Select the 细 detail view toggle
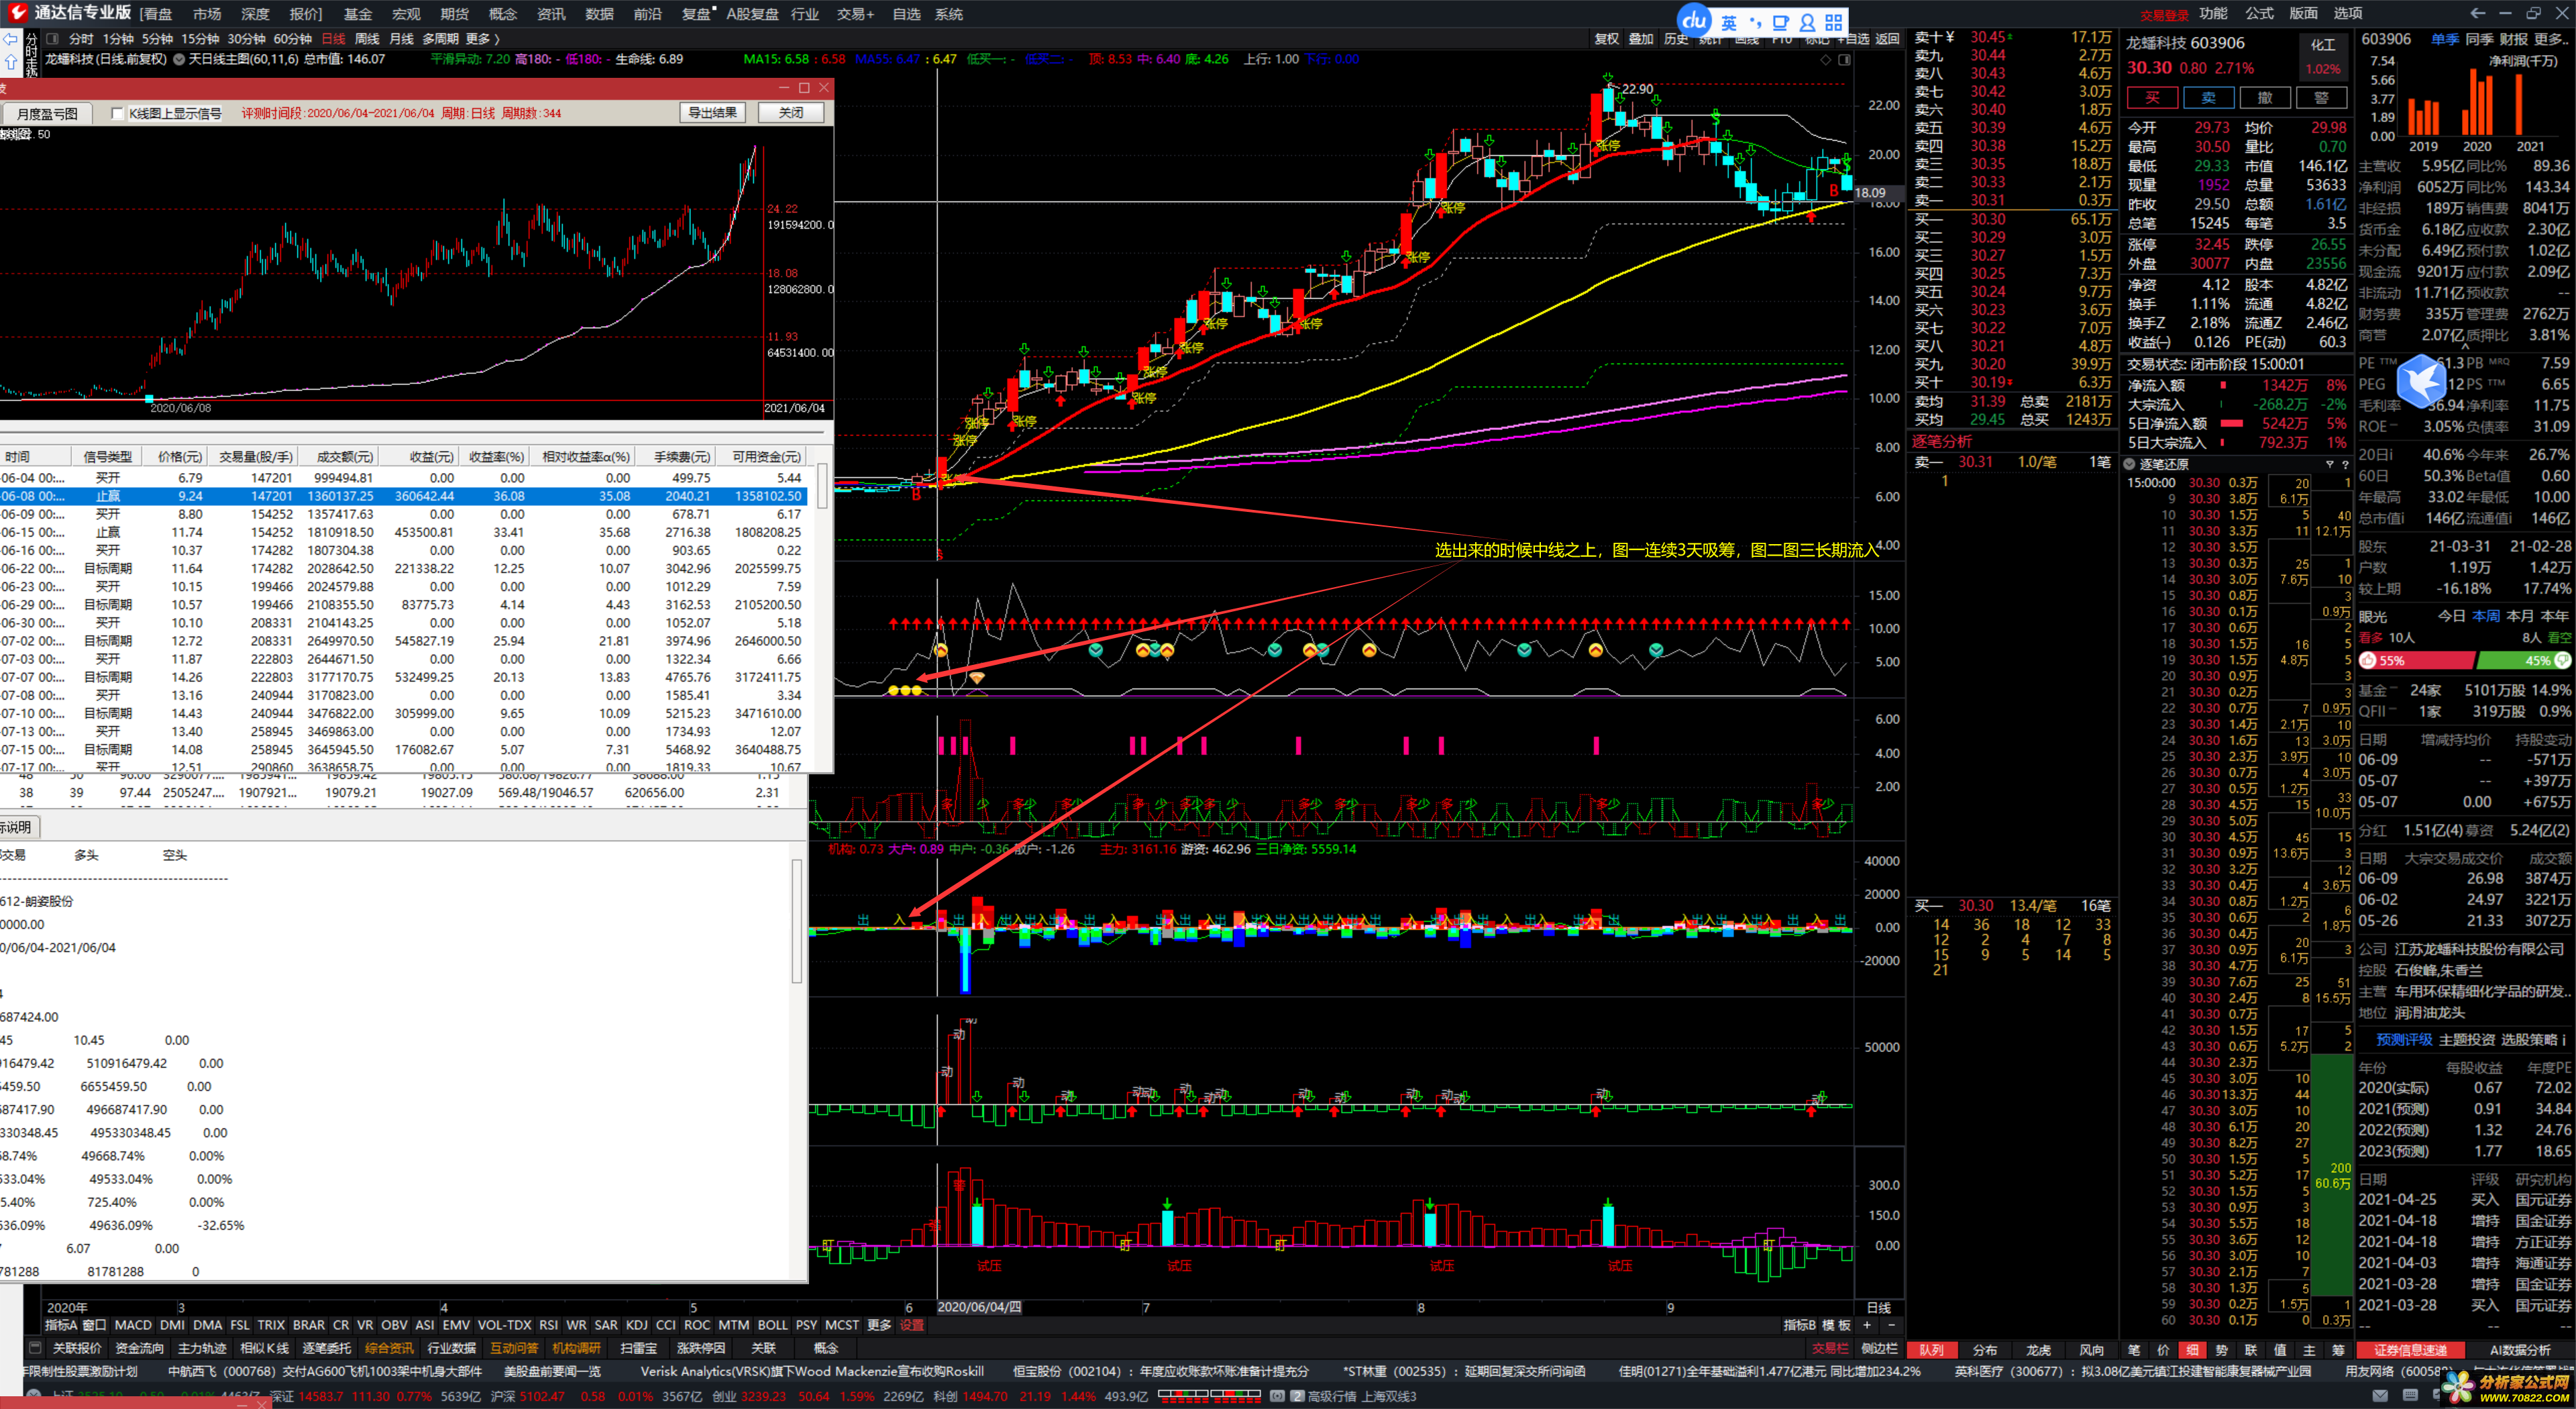The image size is (2576, 1409). pyautogui.click(x=2193, y=1349)
